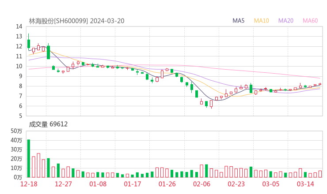Click the price axis value 14
Image resolution: width=327 pixels, height=194 pixels.
[19, 26]
